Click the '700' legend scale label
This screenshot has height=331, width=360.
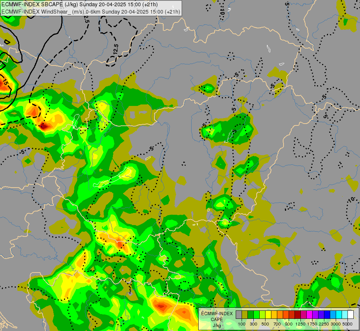tap(277, 324)
